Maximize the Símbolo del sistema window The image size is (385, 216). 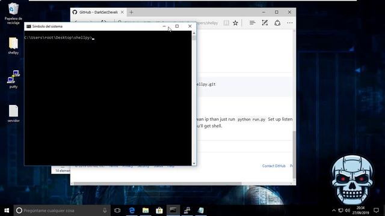177,26
